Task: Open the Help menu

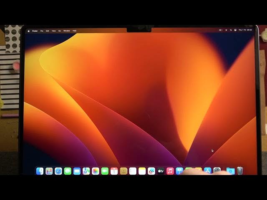Action: 74,31
